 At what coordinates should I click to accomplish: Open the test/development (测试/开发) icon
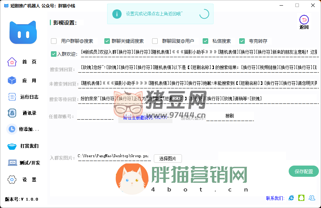13,163
